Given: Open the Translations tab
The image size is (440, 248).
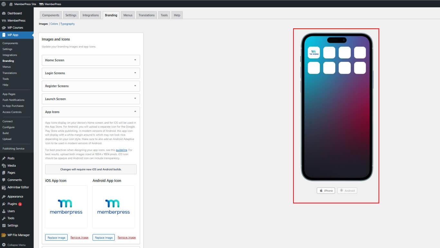Looking at the screenshot, I should point(146,15).
